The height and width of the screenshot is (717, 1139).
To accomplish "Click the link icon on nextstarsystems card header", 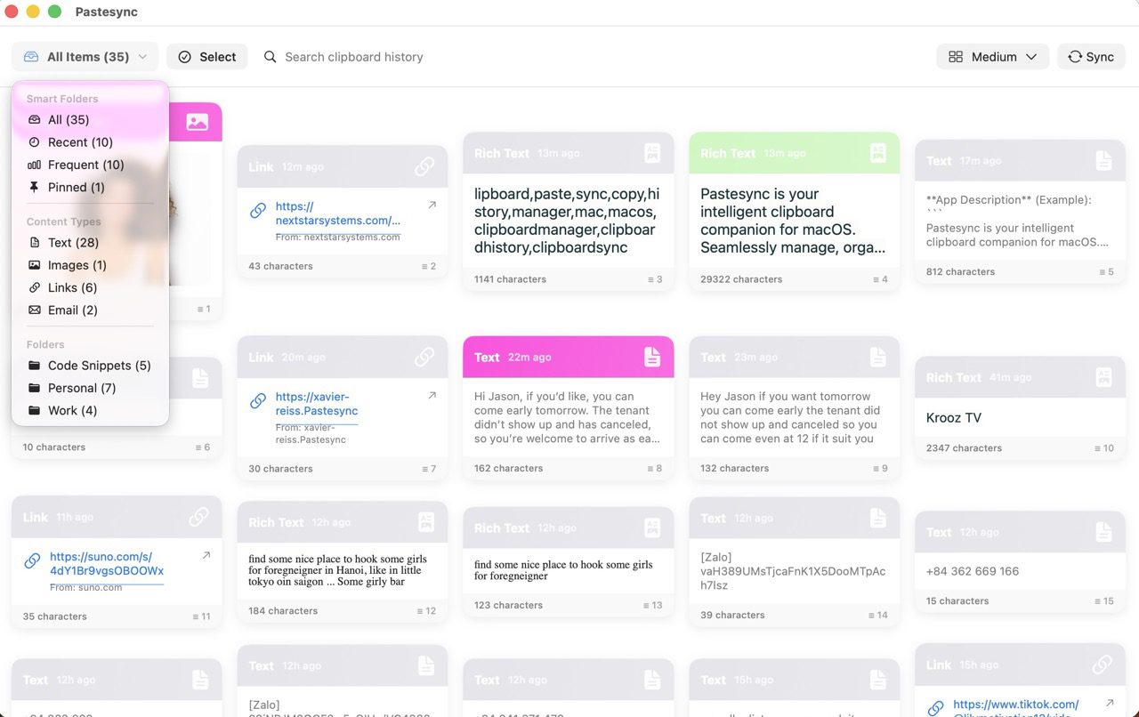I will pyautogui.click(x=424, y=166).
